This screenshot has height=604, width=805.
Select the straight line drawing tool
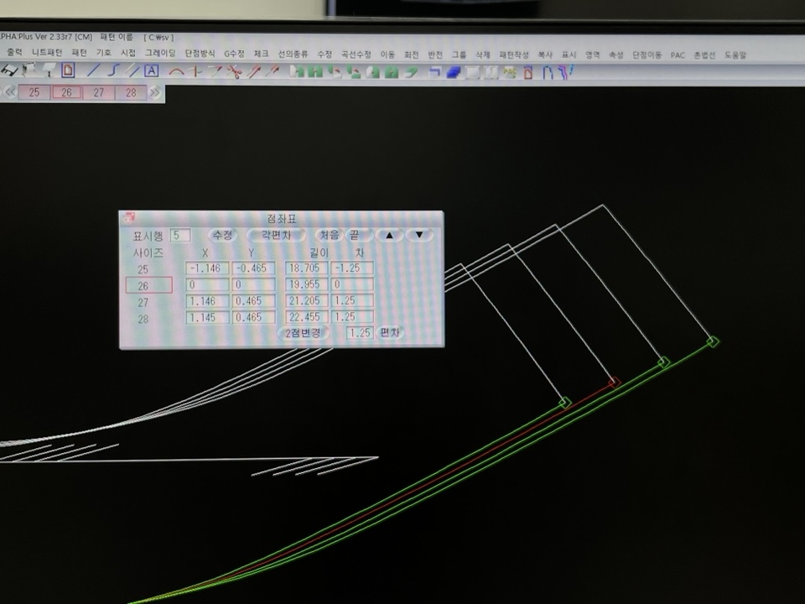(93, 71)
